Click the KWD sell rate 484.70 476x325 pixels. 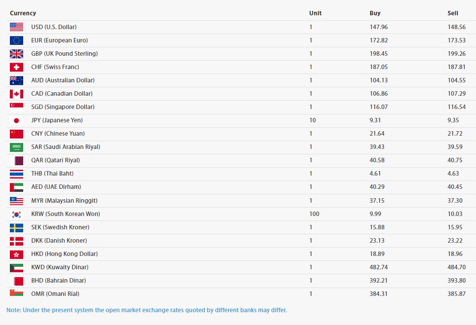pos(456,267)
